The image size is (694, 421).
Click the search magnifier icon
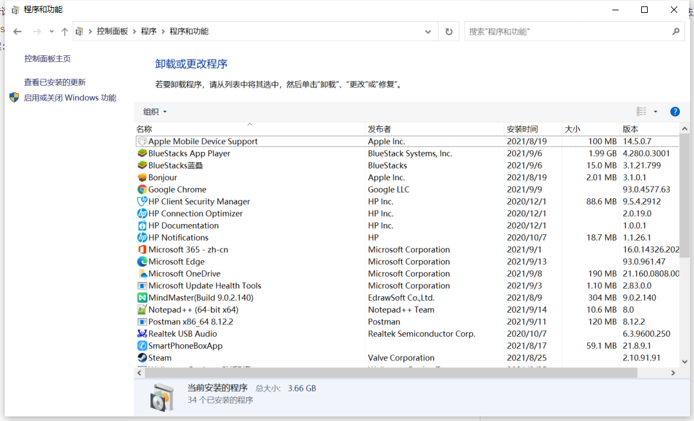pyautogui.click(x=675, y=32)
